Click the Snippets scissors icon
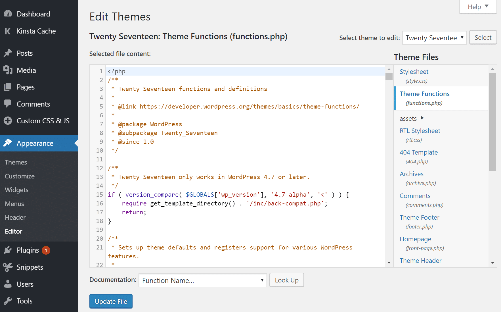The width and height of the screenshot is (501, 312). tap(8, 267)
